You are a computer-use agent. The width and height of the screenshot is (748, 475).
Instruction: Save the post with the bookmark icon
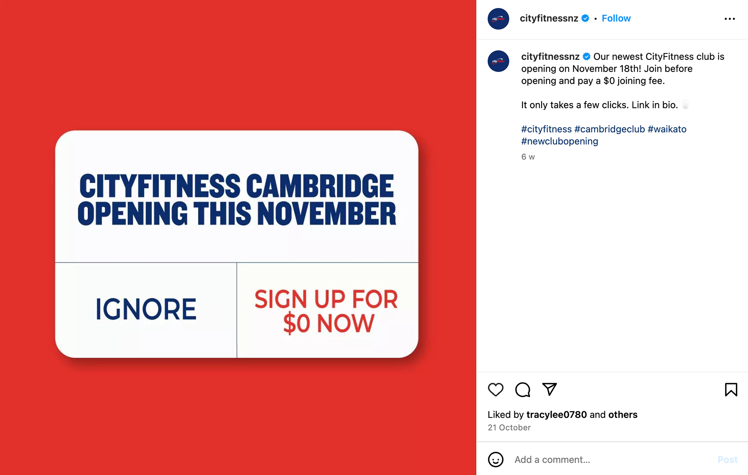click(731, 389)
